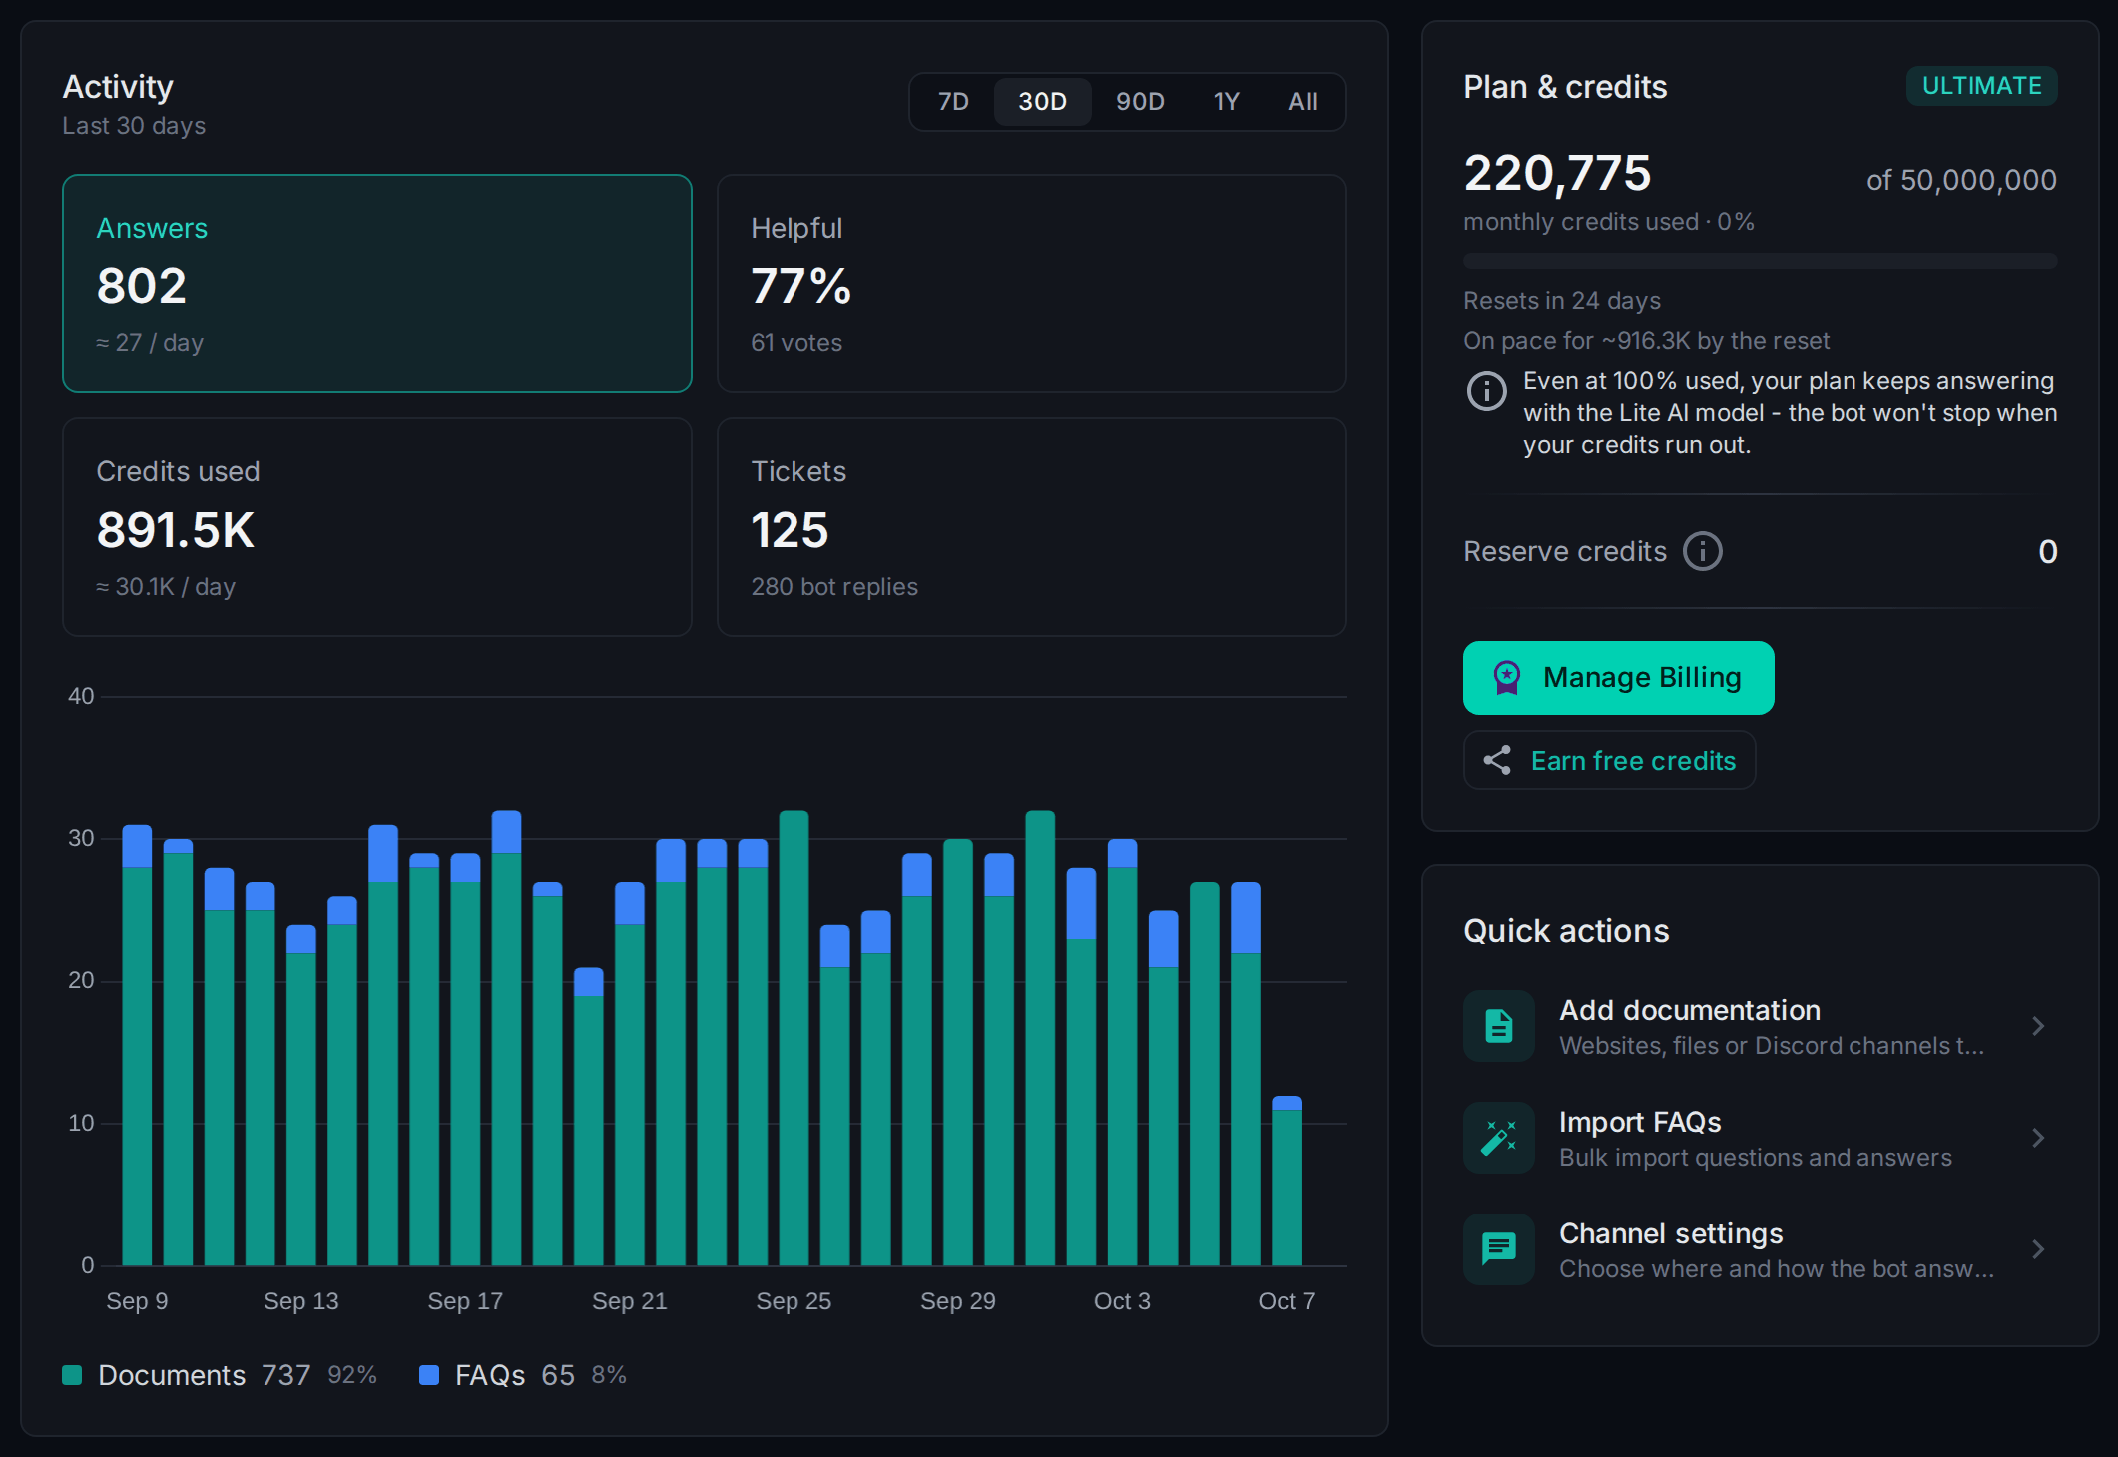The image size is (2118, 1457).
Task: Click the Reserve credits info icon
Action: [1702, 551]
